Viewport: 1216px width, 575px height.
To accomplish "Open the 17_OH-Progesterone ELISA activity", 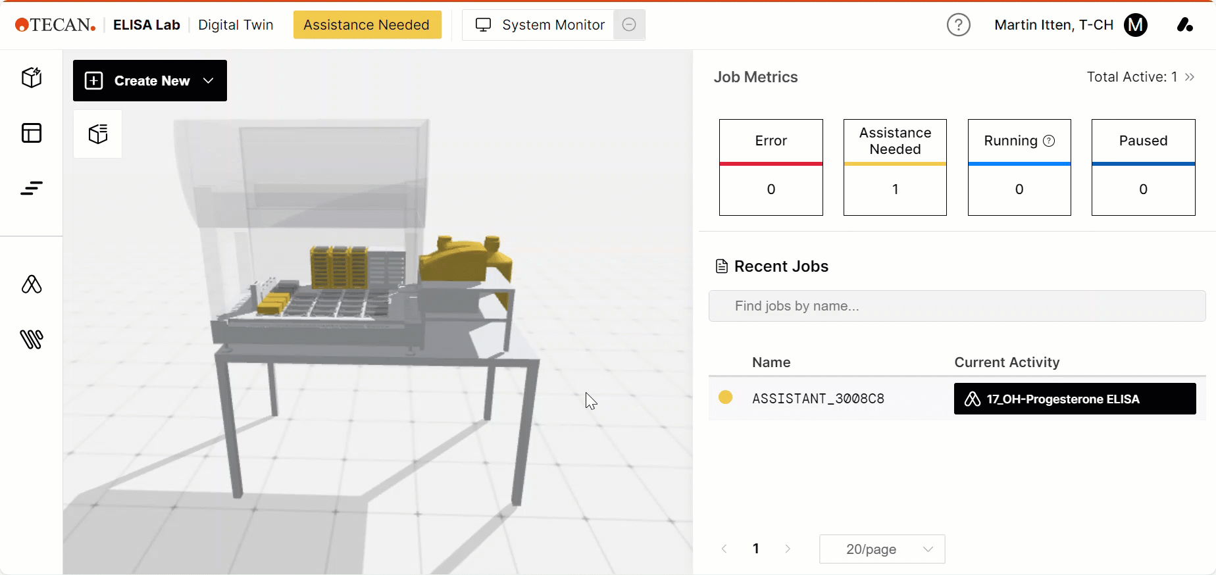I will point(1075,399).
